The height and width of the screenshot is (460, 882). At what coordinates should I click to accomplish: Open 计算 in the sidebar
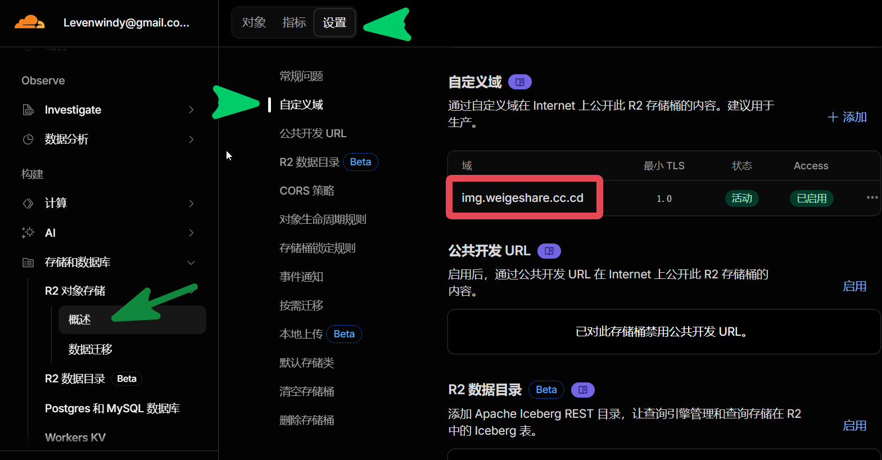[x=56, y=203]
